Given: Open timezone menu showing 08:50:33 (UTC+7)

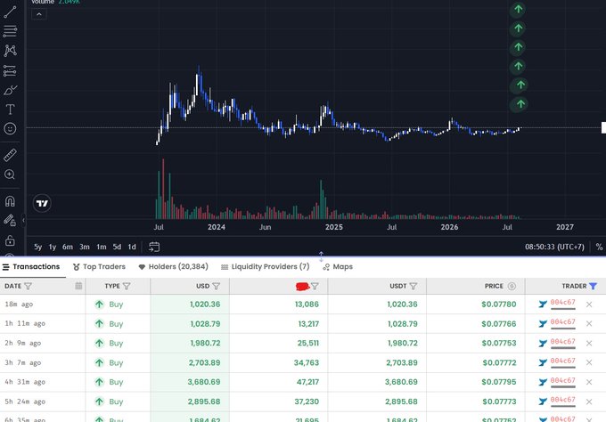Looking at the screenshot, I should pyautogui.click(x=554, y=247).
